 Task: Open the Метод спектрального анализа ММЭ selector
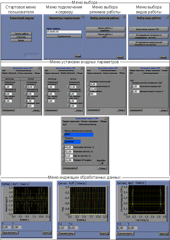[63, 135]
